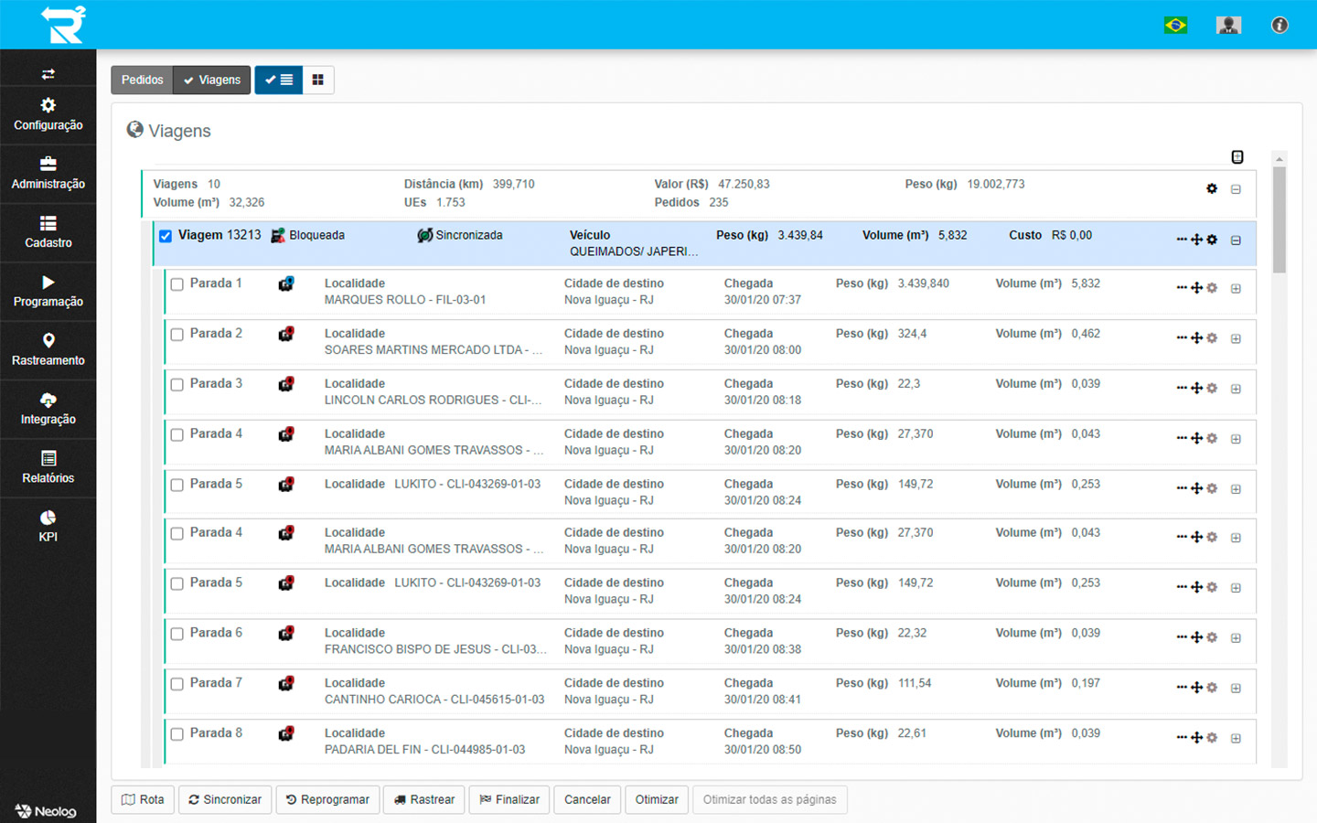Collapse the Viagem 13213 row

point(1236,240)
